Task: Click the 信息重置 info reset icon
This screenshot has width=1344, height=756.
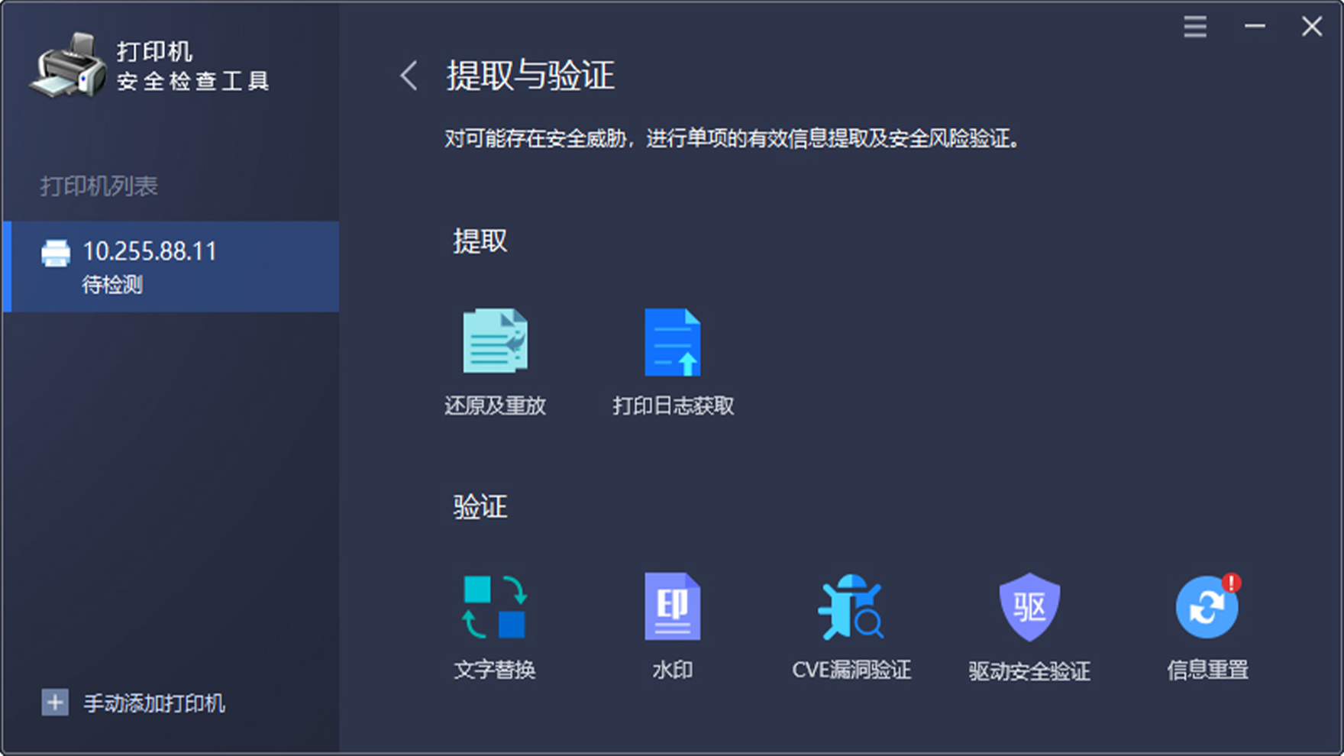Action: 1207,606
